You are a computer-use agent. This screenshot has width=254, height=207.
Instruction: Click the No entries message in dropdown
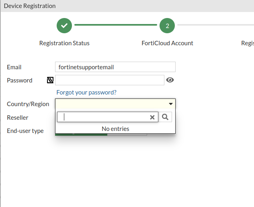pos(115,129)
